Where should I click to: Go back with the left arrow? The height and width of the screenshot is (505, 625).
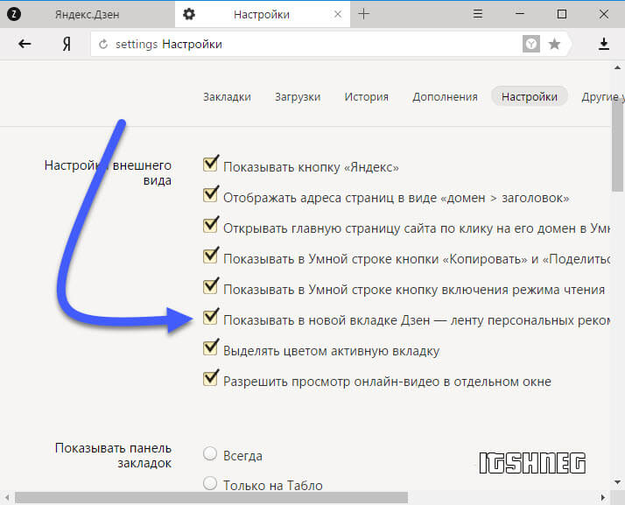pos(25,44)
